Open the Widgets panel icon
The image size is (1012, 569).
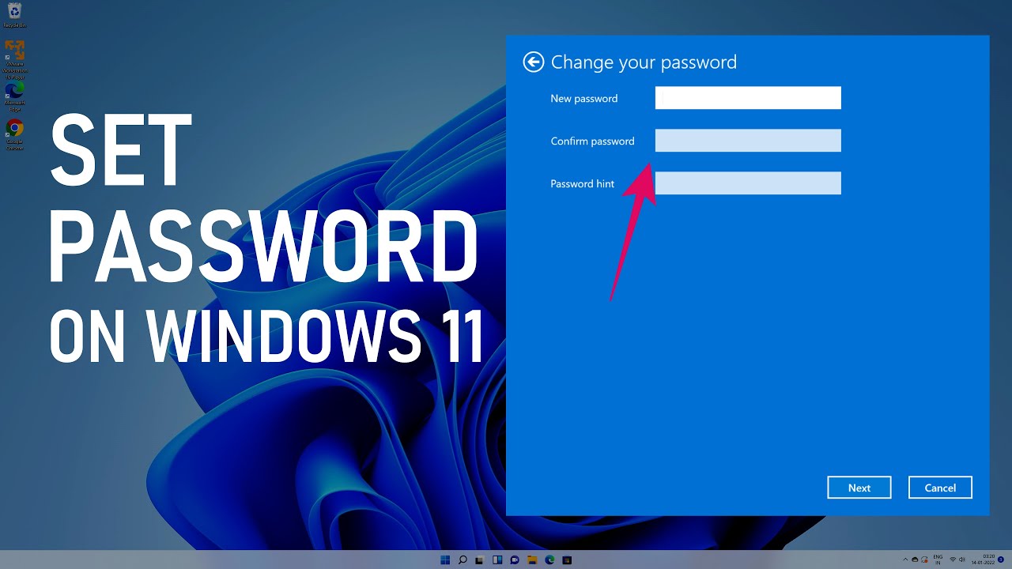(497, 560)
